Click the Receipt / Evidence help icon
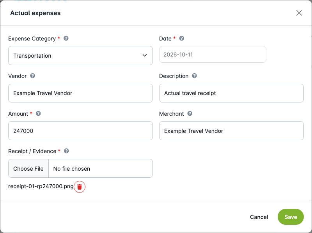The image size is (312, 233). pyautogui.click(x=66, y=151)
